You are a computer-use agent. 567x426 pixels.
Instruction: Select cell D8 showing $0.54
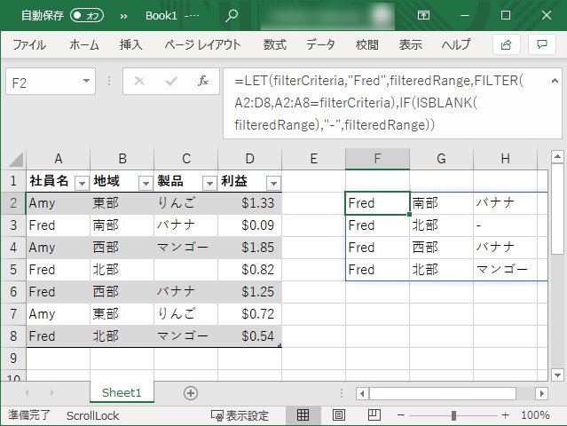click(x=249, y=336)
